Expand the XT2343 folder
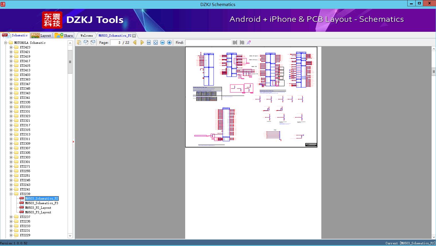 tap(11, 93)
